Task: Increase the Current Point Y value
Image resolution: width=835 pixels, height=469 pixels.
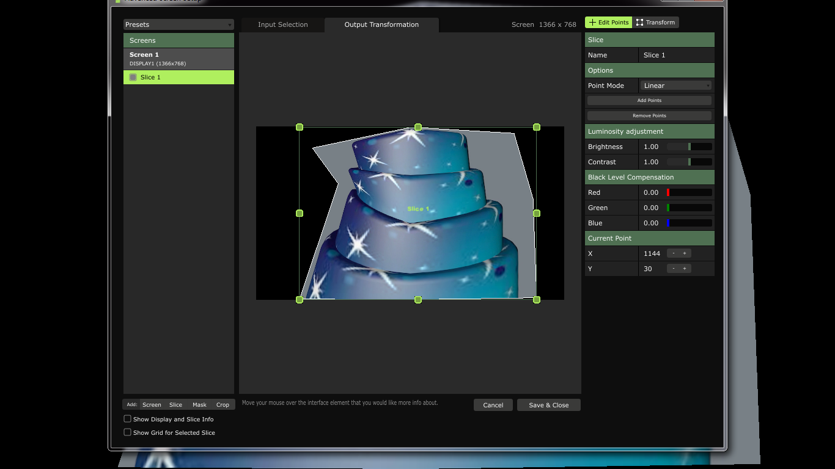Action: (x=685, y=269)
